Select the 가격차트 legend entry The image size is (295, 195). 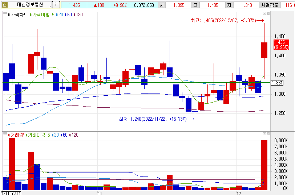pos(18,14)
